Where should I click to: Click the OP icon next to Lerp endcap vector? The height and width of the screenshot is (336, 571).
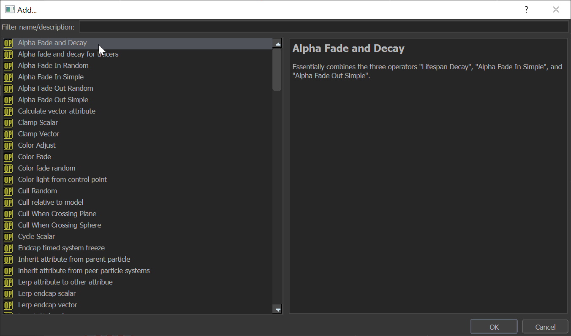[x=8, y=305]
